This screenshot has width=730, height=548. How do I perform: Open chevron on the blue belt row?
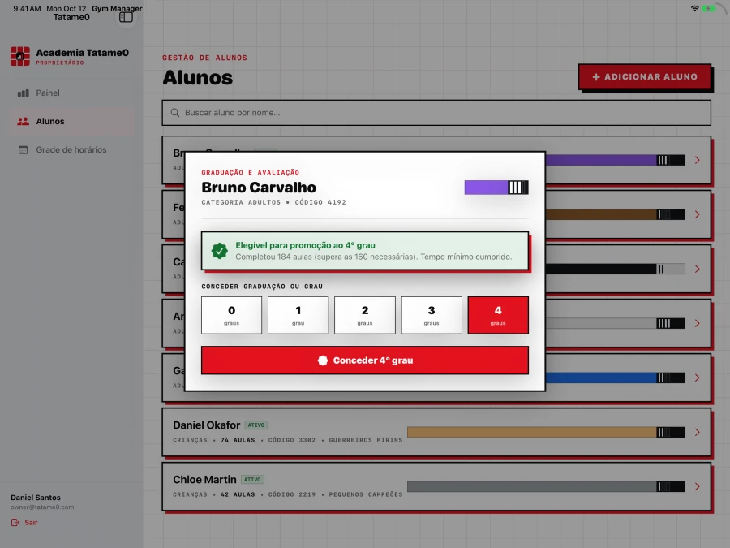[698, 378]
